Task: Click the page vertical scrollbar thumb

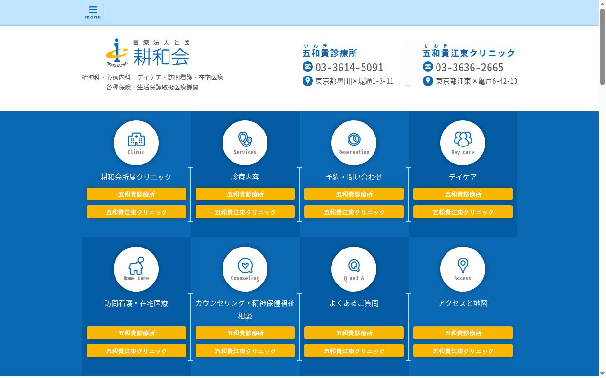Action: 602,46
